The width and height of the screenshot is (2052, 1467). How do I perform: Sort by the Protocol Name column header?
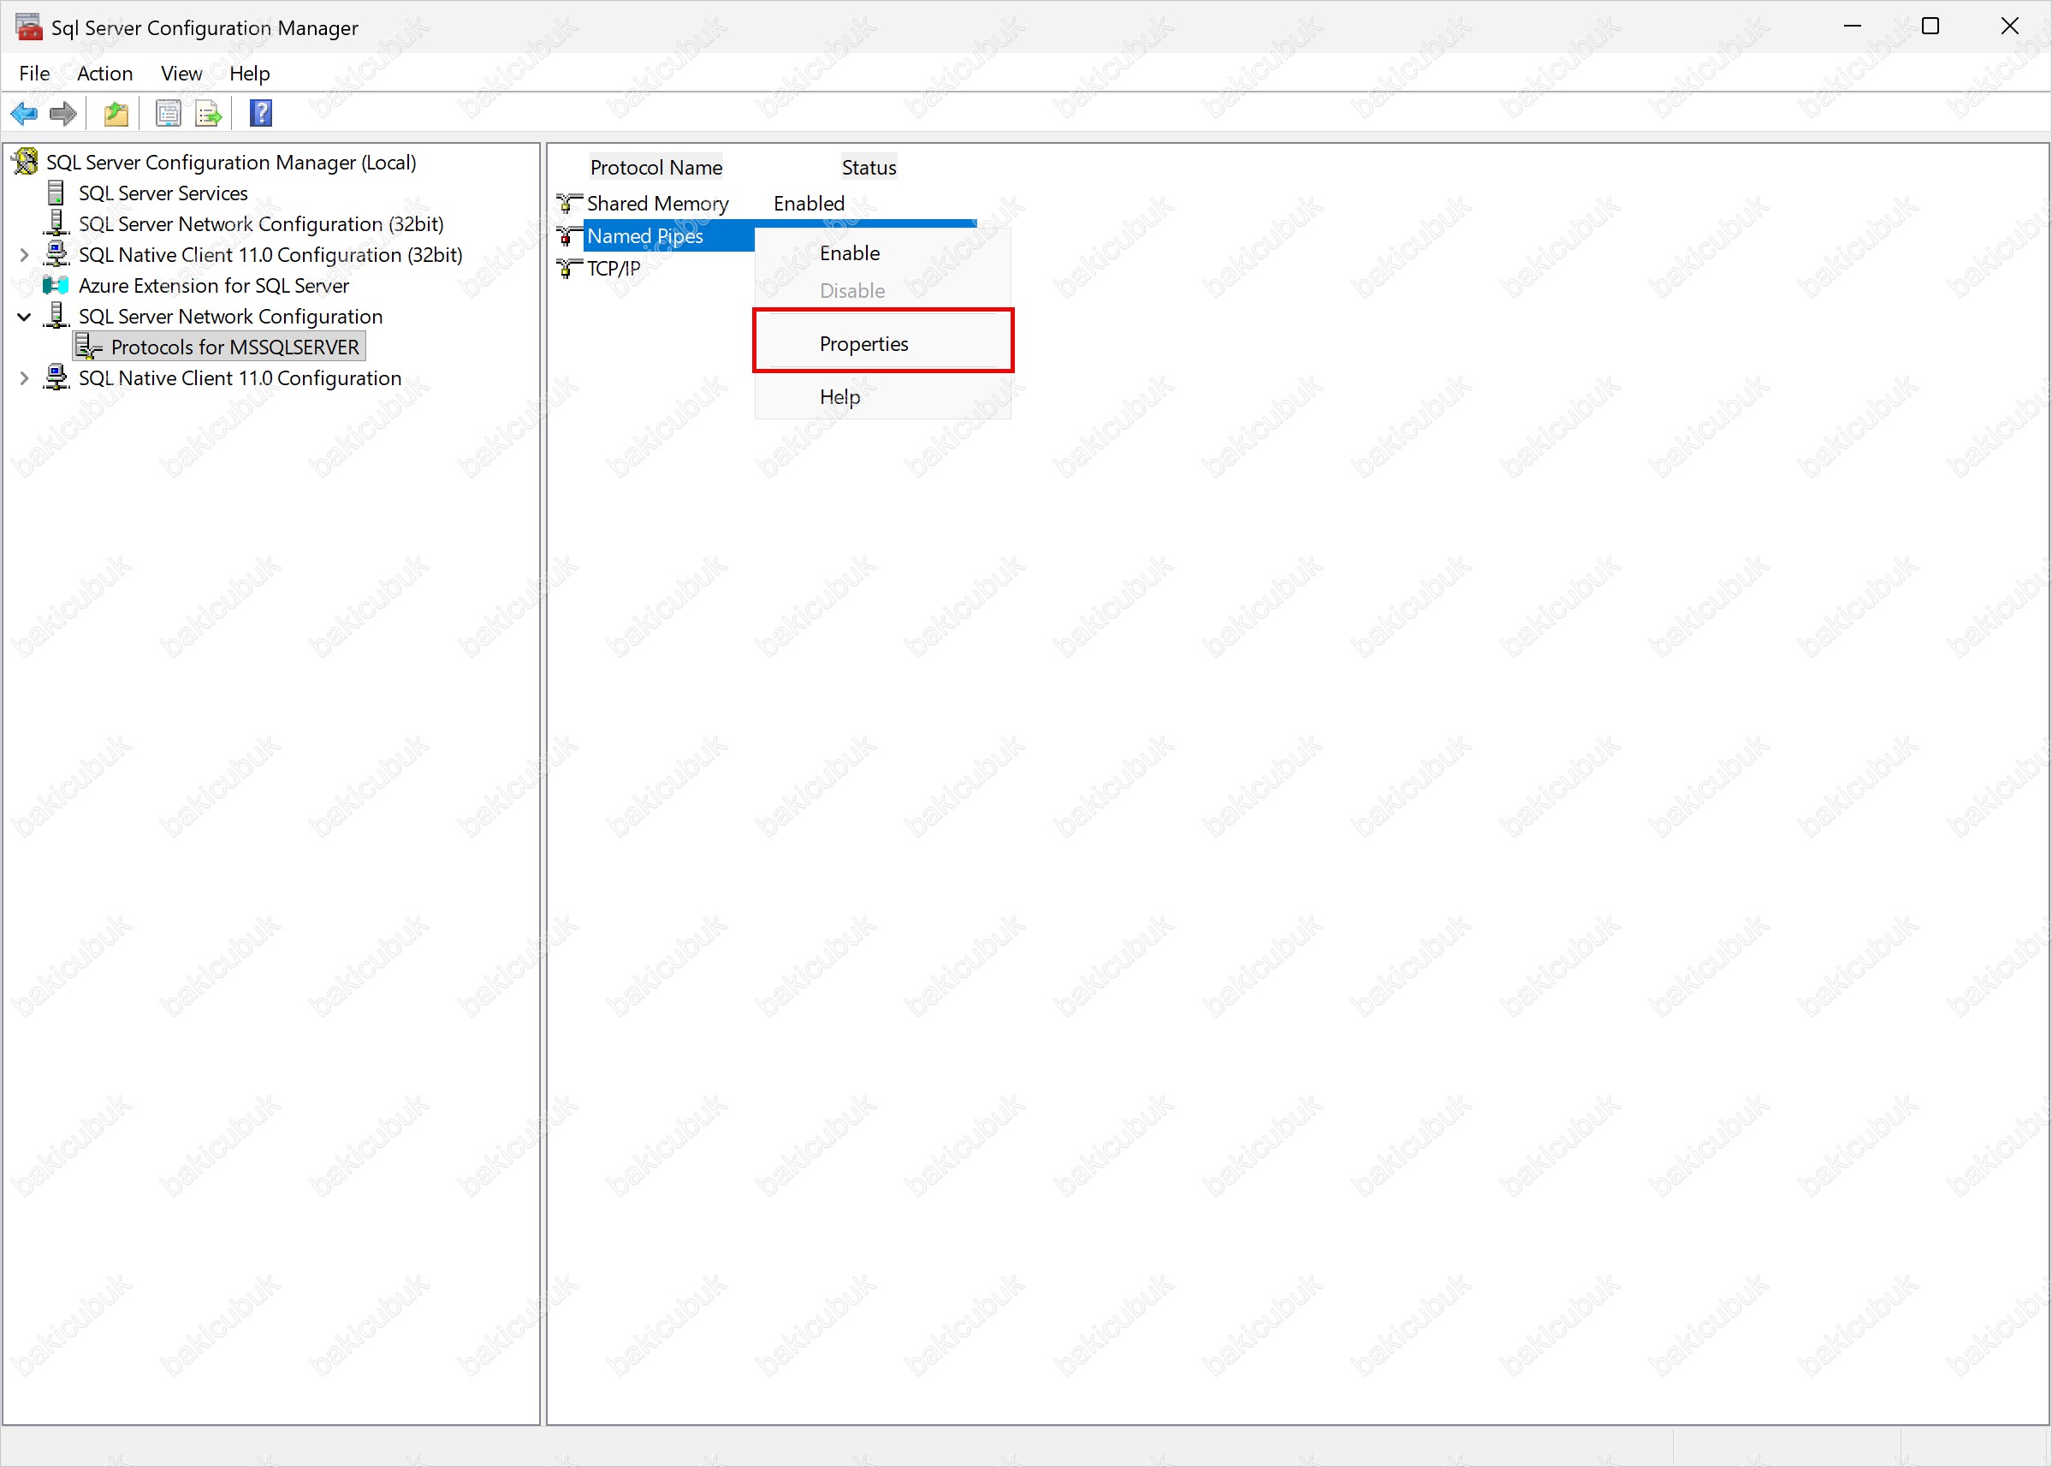click(x=655, y=168)
